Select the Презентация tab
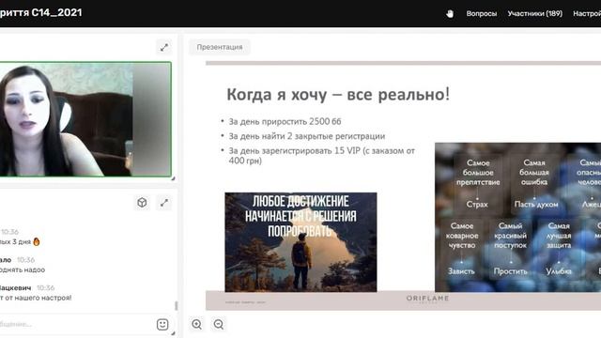The height and width of the screenshot is (338, 601). [219, 47]
